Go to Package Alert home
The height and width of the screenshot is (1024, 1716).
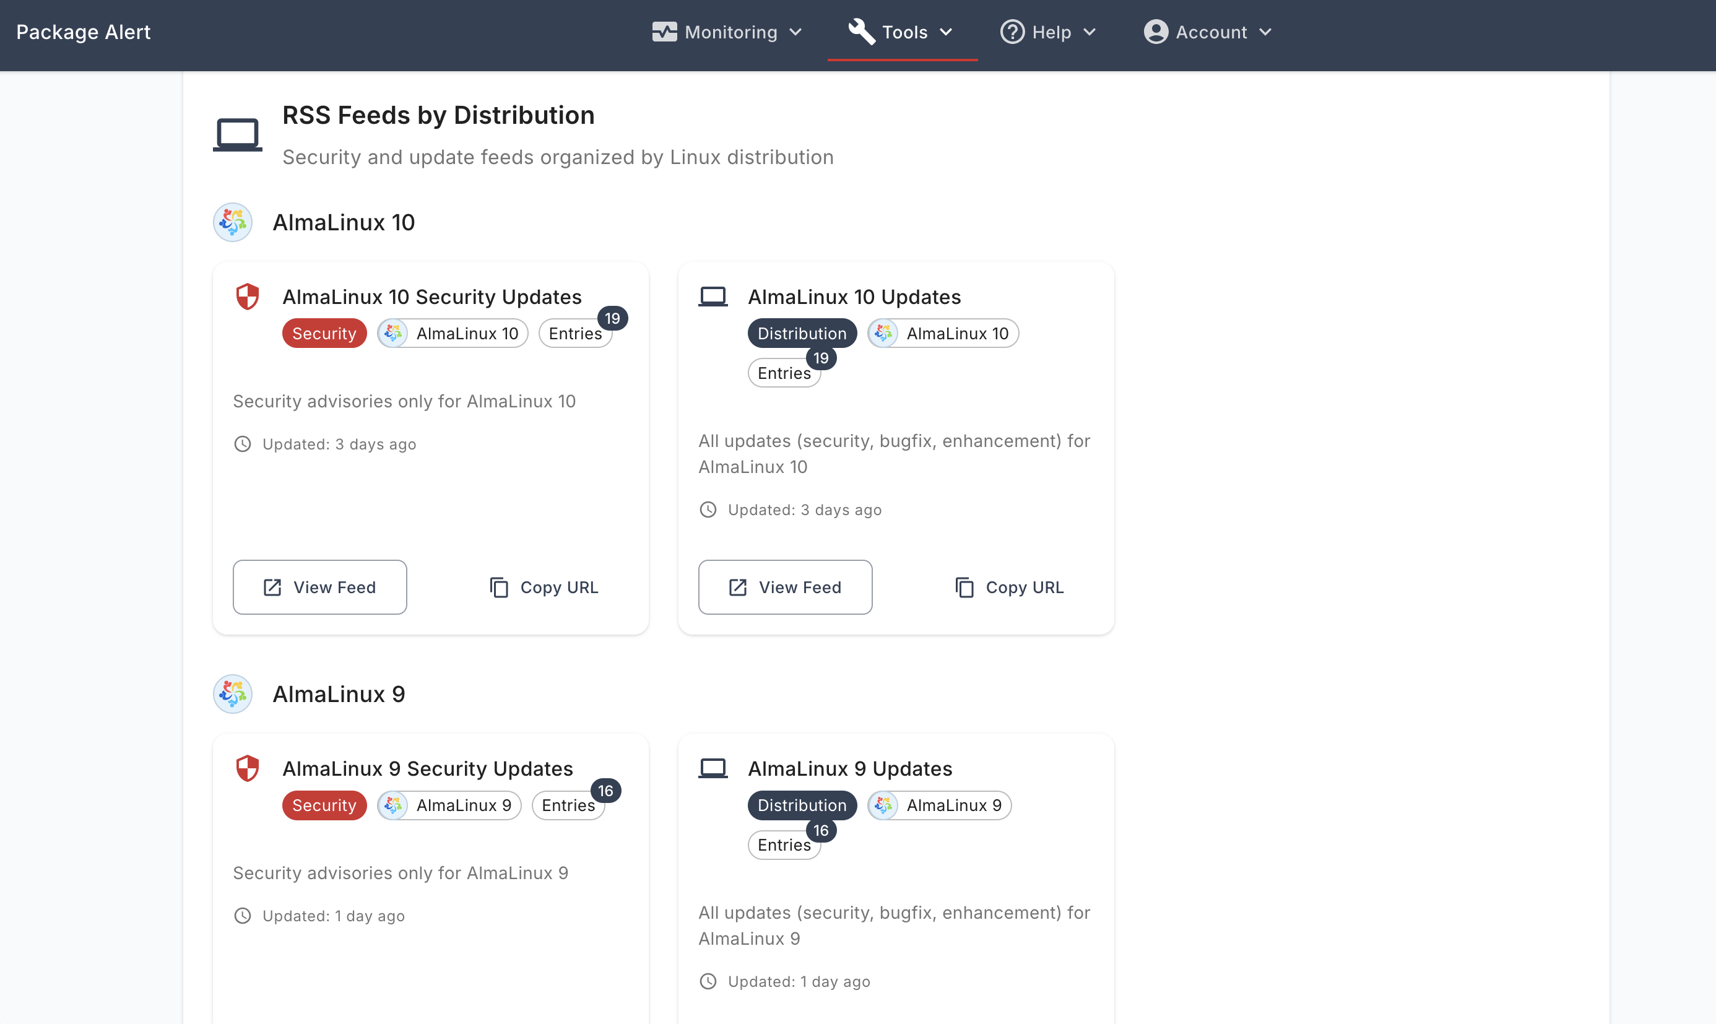(84, 32)
